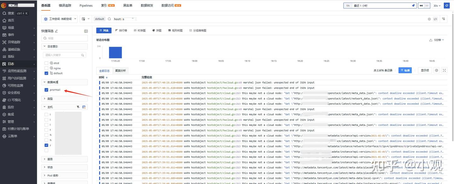The height and width of the screenshot is (184, 454).
Task: Switch to the Pipelines tab
Action: [86, 6]
